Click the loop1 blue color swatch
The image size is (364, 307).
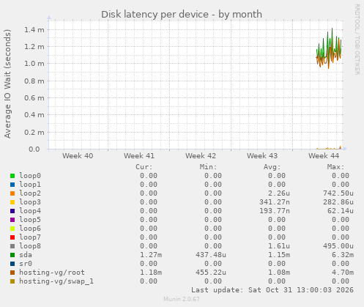tap(12, 185)
